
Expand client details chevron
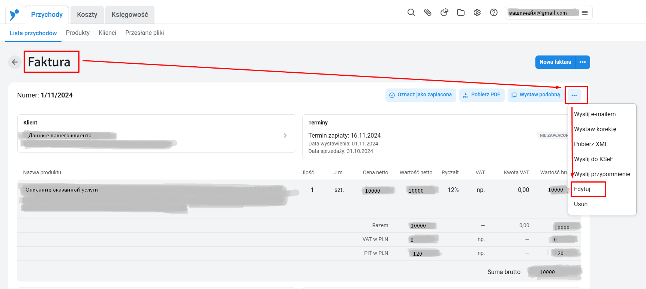285,135
